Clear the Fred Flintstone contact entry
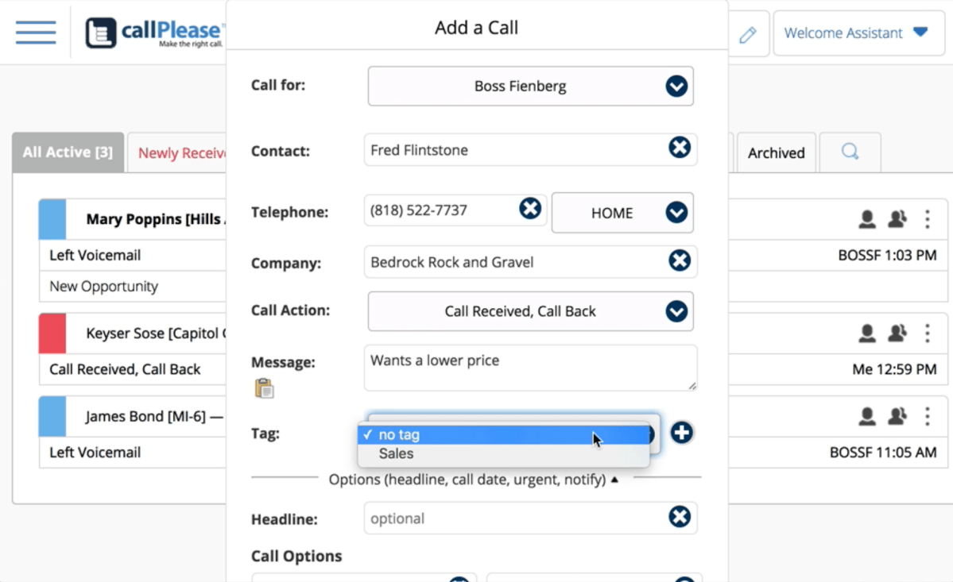The height and width of the screenshot is (582, 953). coord(680,147)
